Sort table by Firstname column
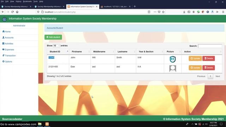This screenshot has height=127, width=226. [80, 52]
